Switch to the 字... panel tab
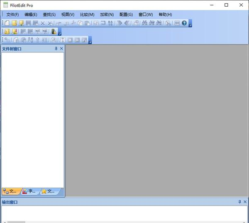249x223 pixels. [30, 191]
